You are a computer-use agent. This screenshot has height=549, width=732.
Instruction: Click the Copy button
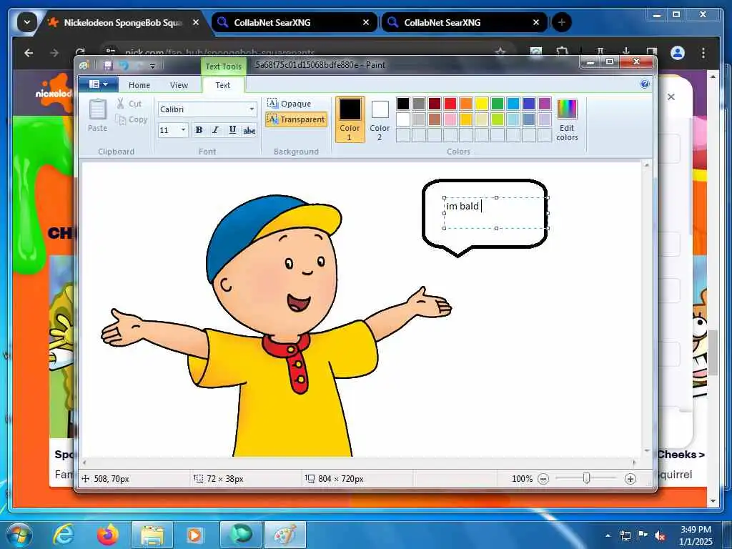(x=132, y=119)
